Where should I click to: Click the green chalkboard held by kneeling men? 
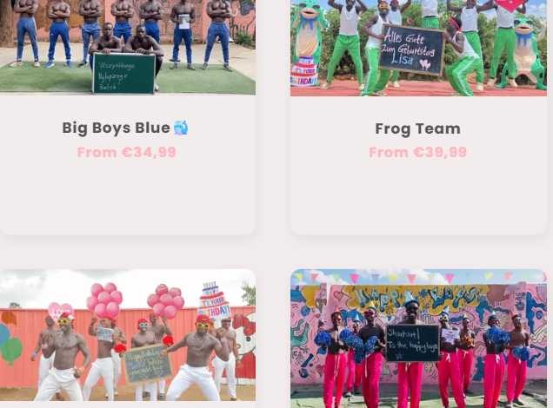coord(123,74)
